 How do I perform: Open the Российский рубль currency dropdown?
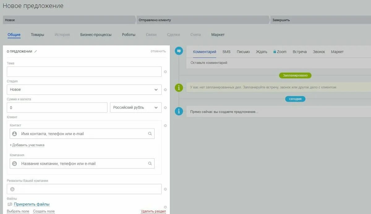point(136,107)
